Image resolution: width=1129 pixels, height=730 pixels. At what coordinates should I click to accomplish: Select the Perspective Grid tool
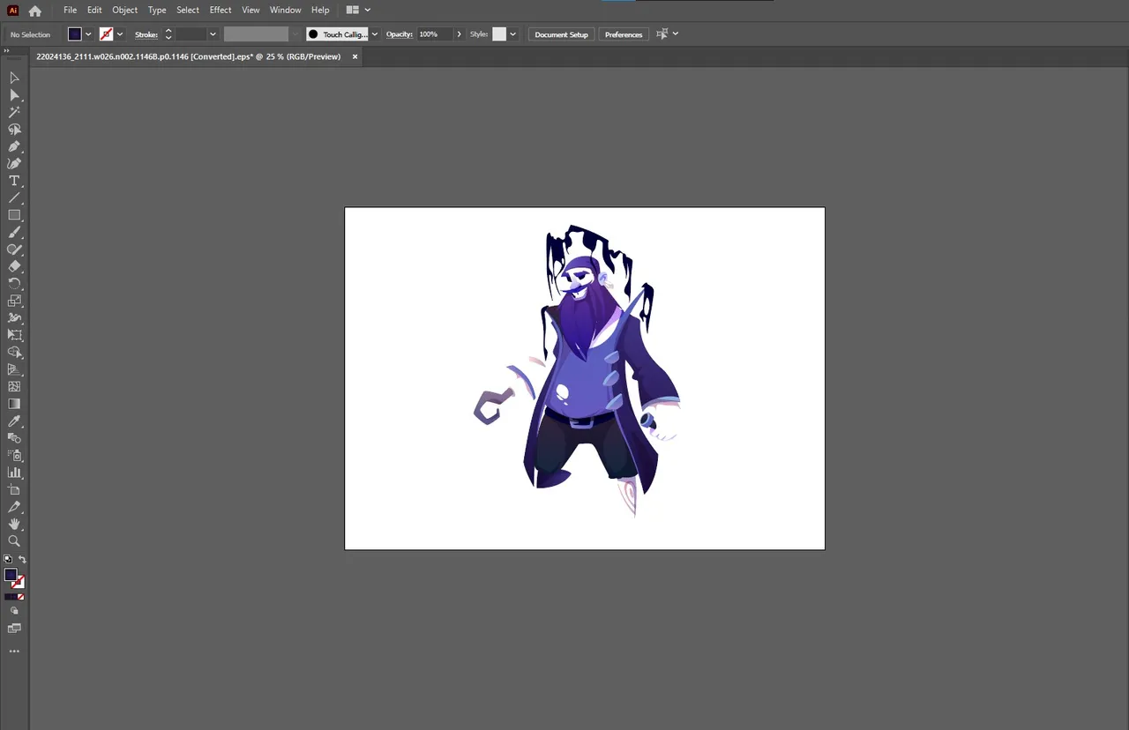click(14, 369)
